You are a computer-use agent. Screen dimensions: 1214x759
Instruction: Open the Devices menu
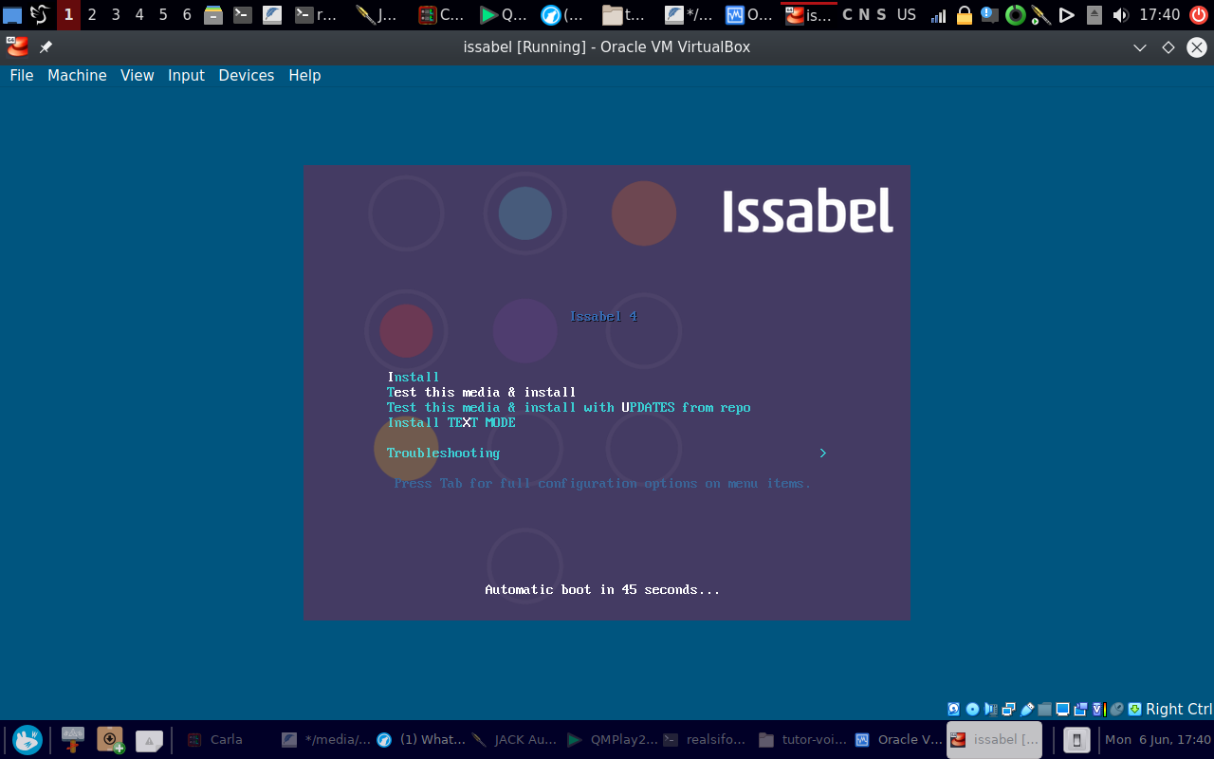pyautogui.click(x=246, y=75)
